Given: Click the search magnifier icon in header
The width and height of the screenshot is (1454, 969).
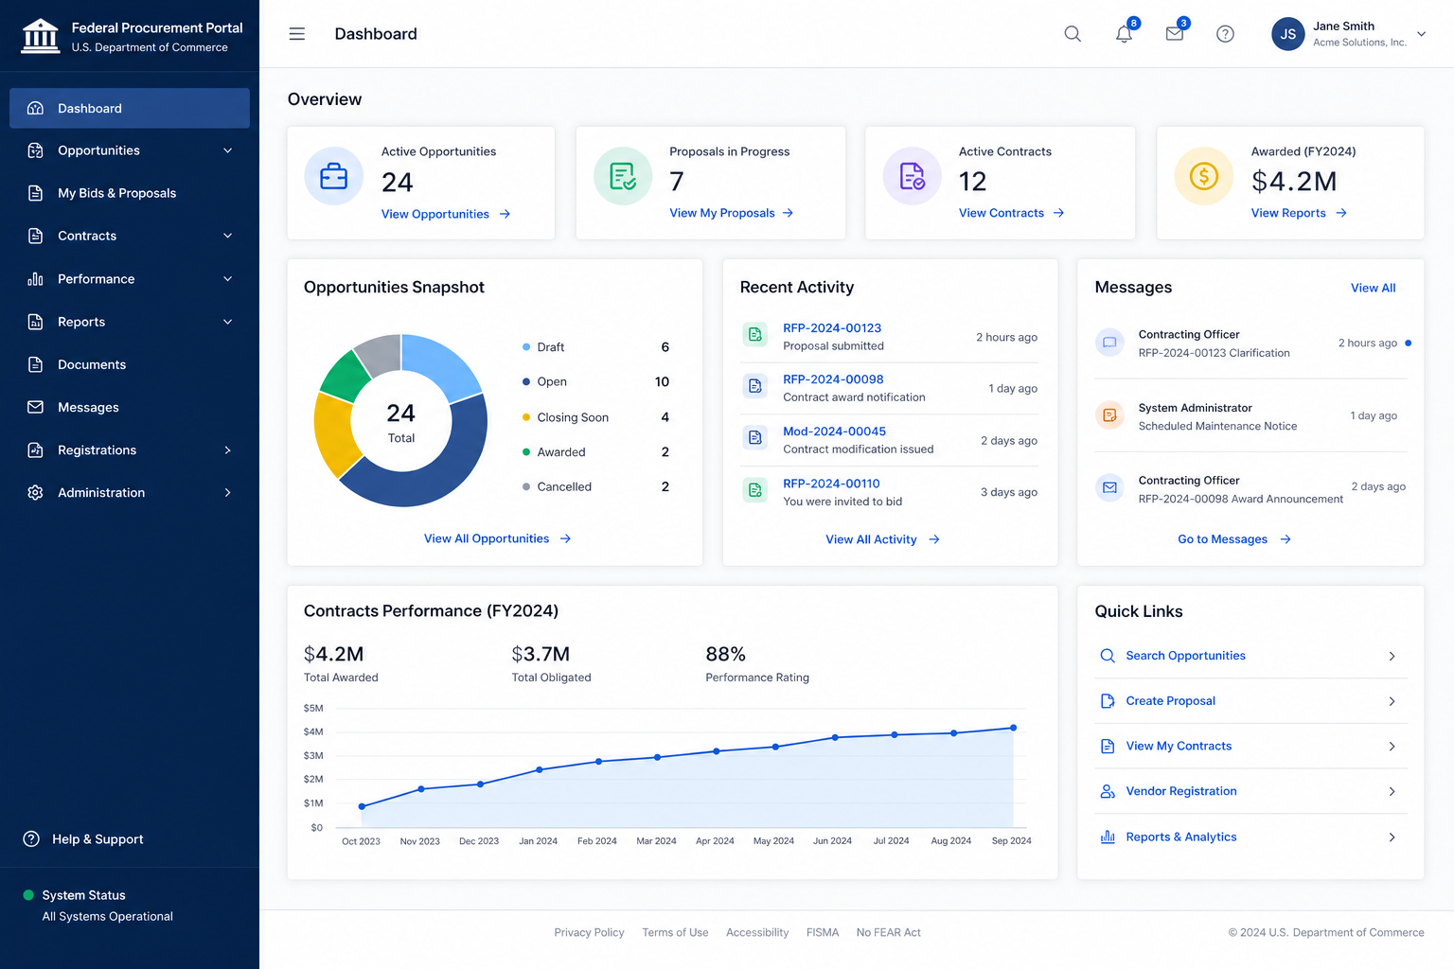Looking at the screenshot, I should (1073, 34).
